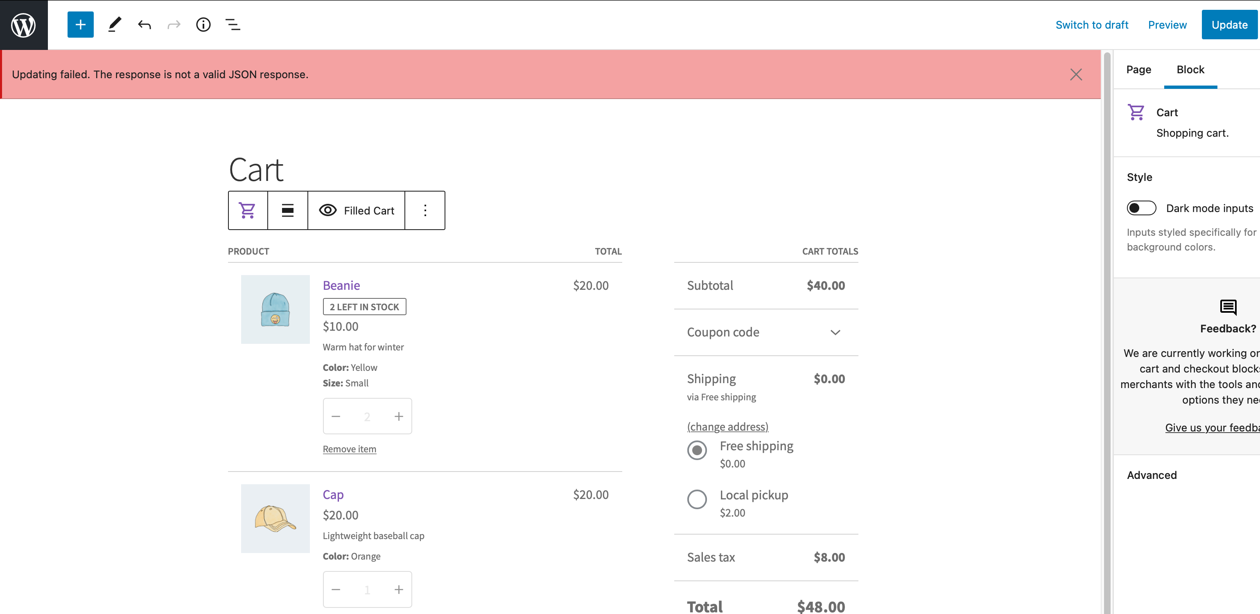The height and width of the screenshot is (614, 1260).
Task: Switch to the Block tab
Action: 1190,70
